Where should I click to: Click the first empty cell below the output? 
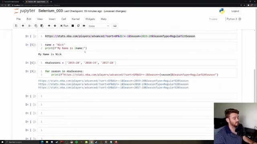pyautogui.click(x=137, y=96)
